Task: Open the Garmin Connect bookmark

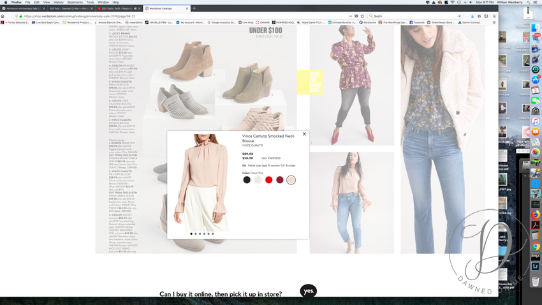Action: coord(469,22)
